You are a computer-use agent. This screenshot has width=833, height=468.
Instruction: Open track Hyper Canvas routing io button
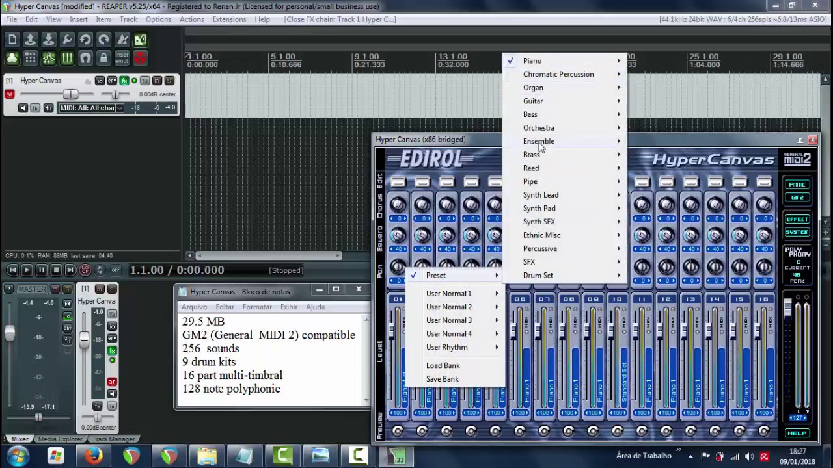[100, 81]
